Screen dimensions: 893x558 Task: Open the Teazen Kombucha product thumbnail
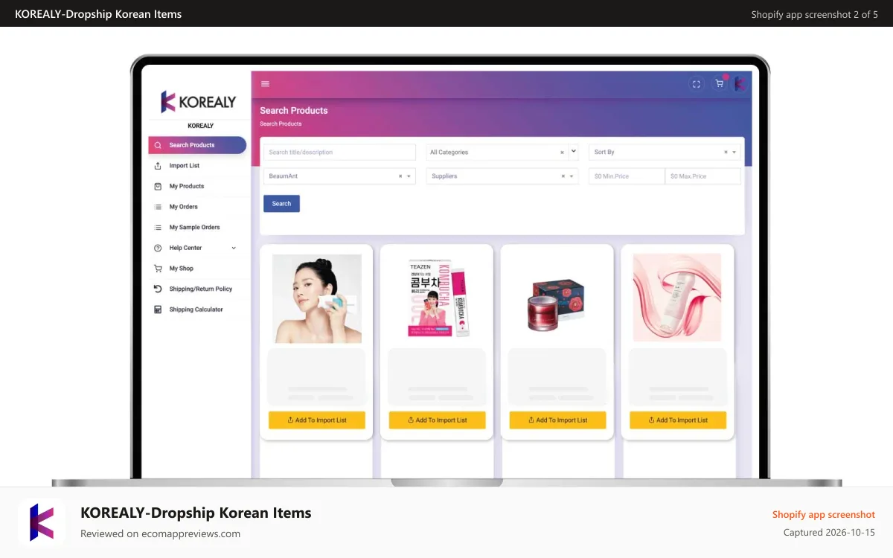pyautogui.click(x=438, y=298)
